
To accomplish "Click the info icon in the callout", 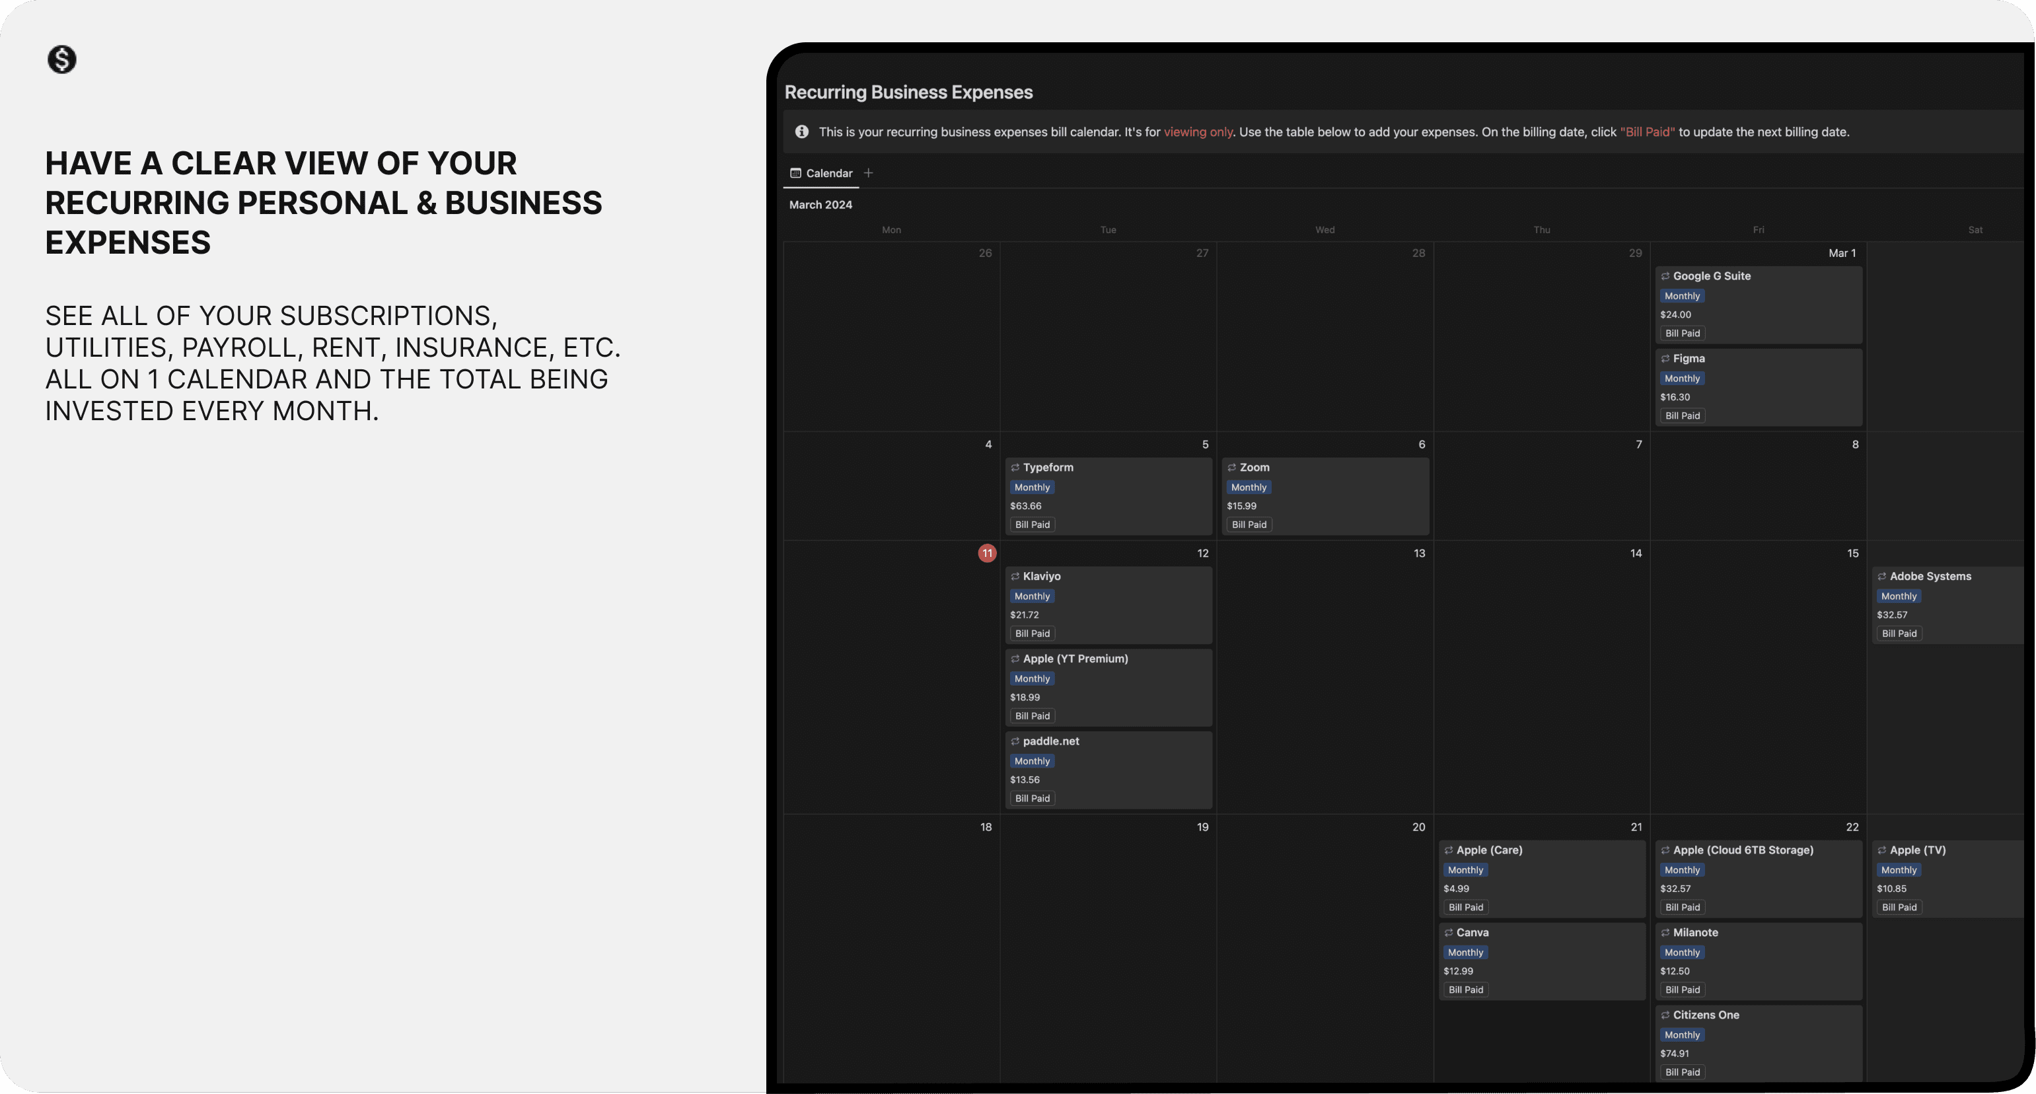I will (801, 132).
